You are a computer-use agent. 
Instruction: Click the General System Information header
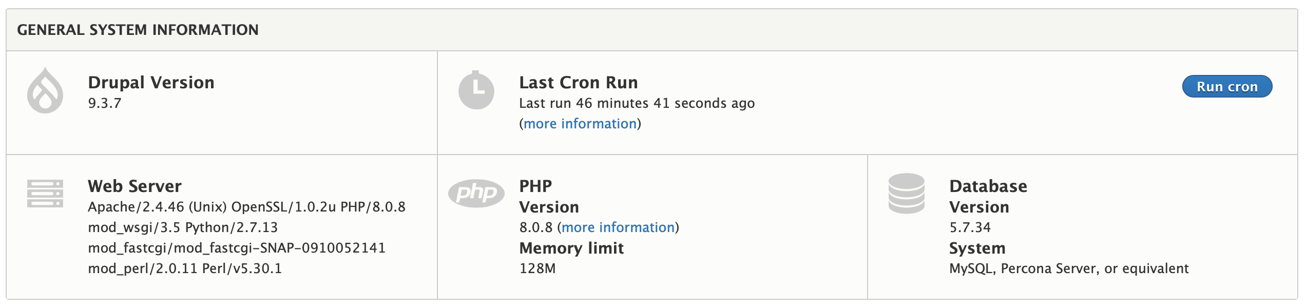pos(138,30)
